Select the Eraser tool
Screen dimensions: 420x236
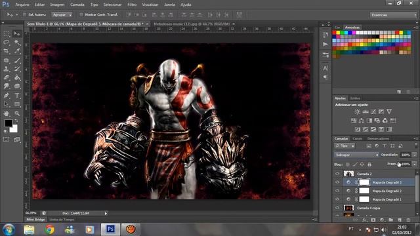coord(7,77)
